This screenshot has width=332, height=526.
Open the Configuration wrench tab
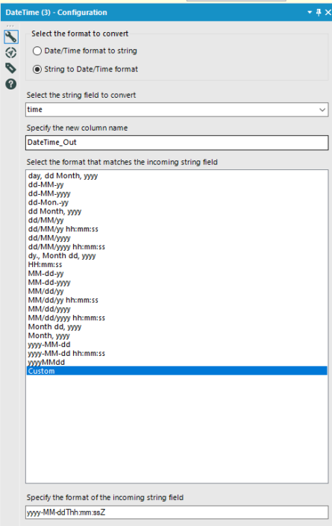pos(11,37)
